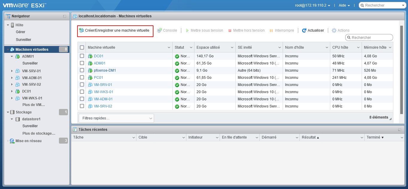Click the Mise en réseau globe icon
Screen dimensions: 408x189
[12, 141]
